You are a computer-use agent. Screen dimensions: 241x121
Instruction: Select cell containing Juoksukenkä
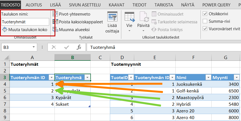point(193,84)
